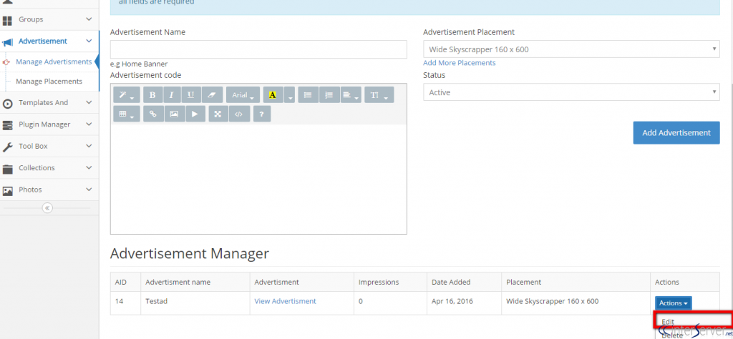This screenshot has height=339, width=733.
Task: Select the Plugin Manager menu item
Action: 49,124
